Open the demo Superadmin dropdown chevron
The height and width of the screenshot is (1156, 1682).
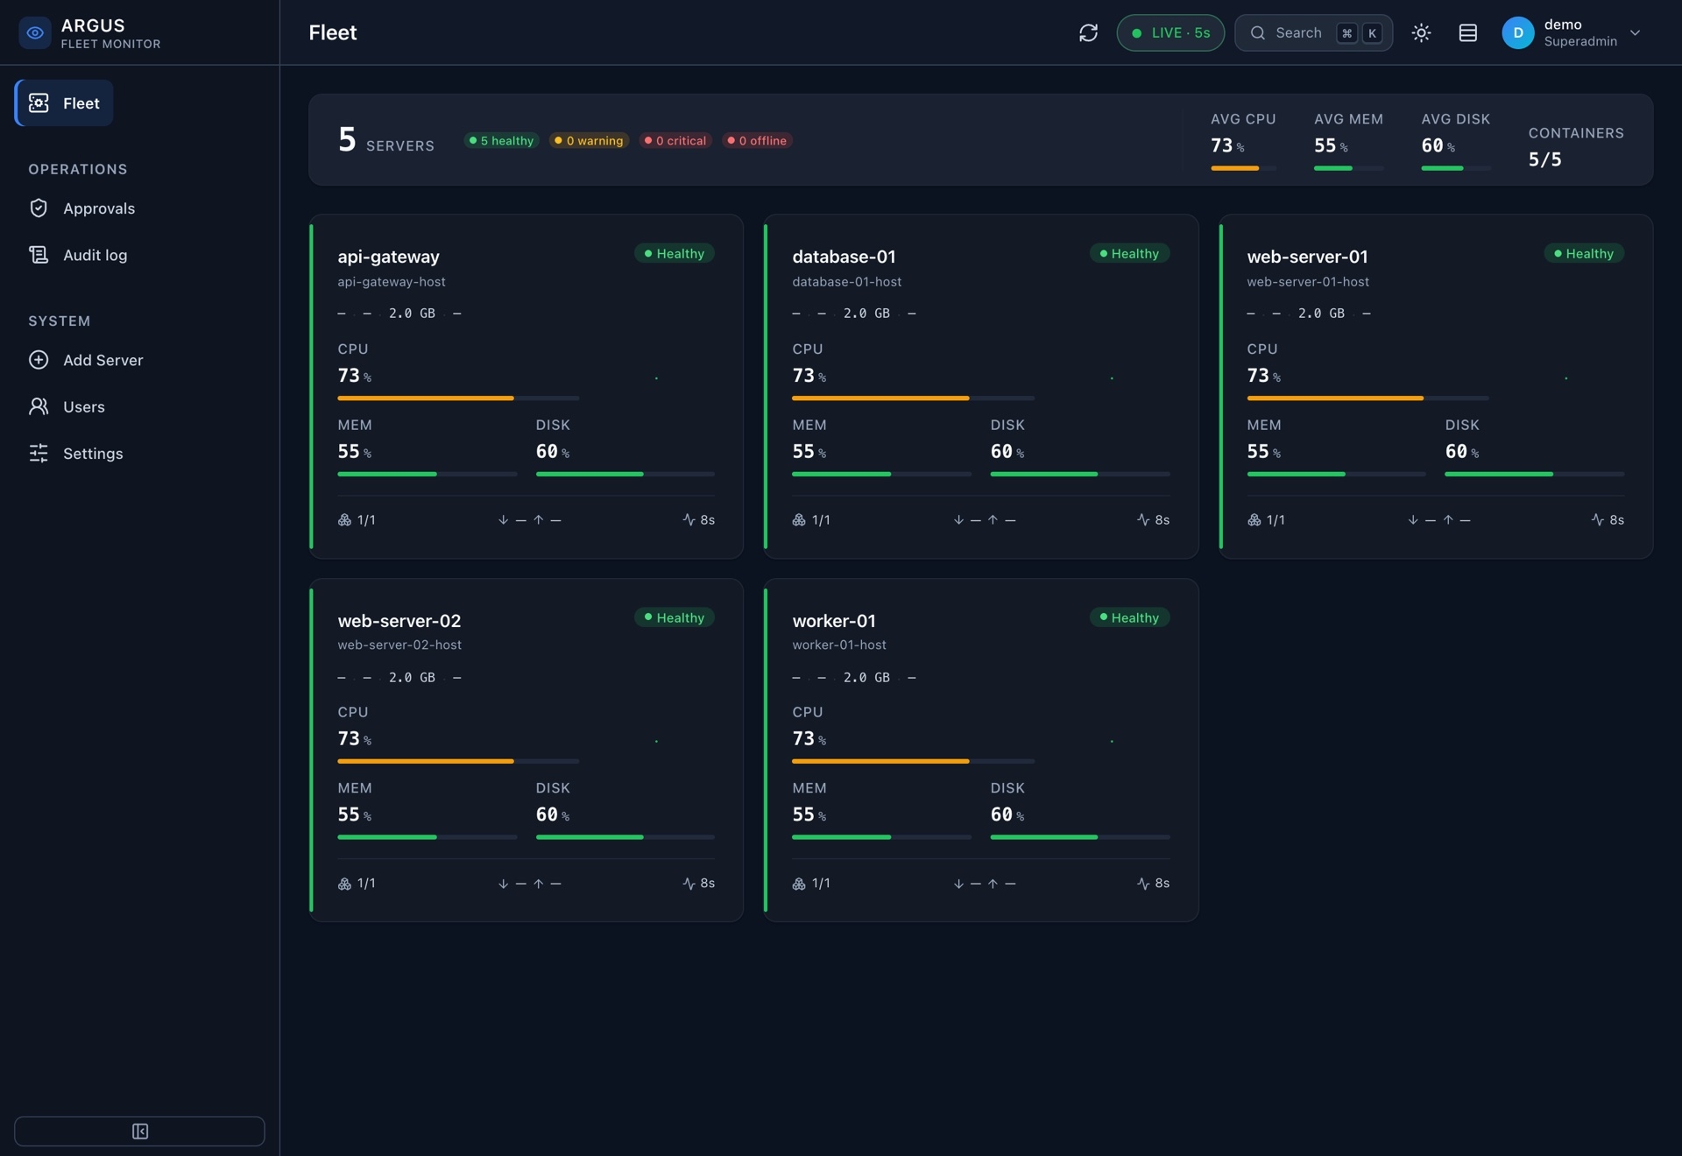point(1635,32)
